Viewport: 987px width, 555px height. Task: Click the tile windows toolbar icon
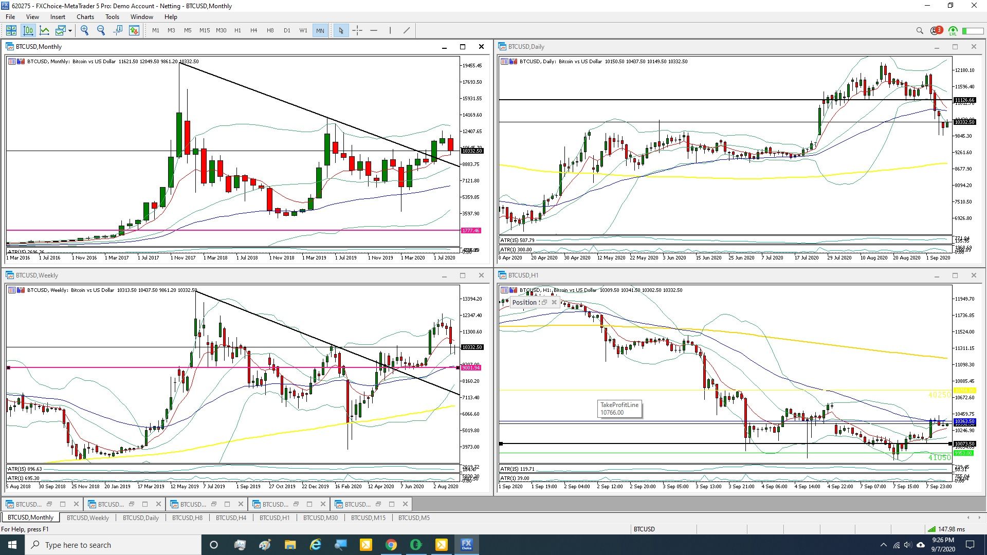coord(11,30)
